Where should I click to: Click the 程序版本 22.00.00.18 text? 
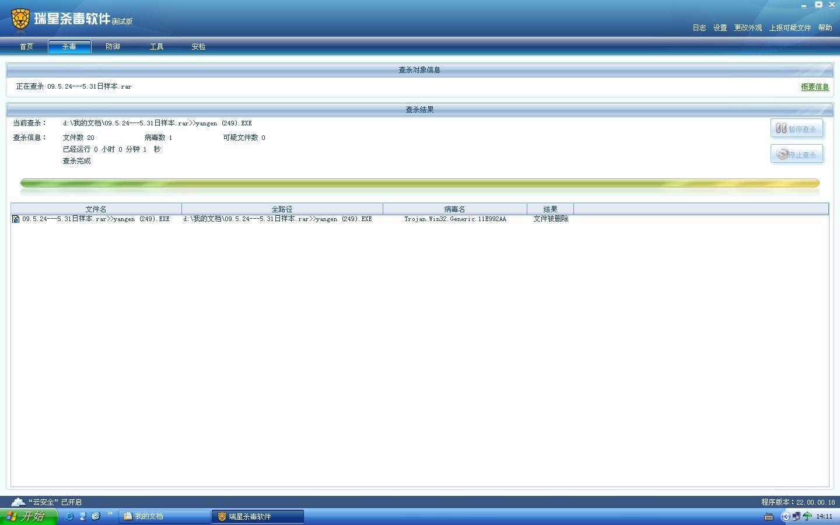coord(798,502)
